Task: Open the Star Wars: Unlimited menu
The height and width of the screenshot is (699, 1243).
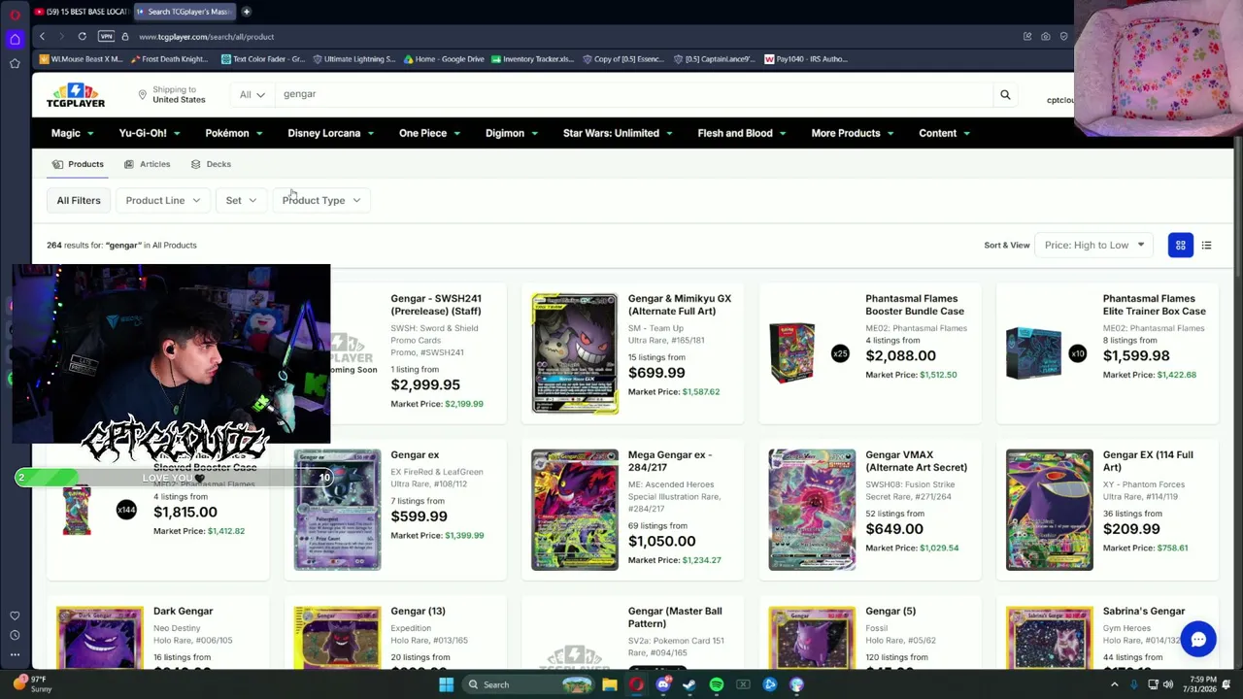Action: [x=618, y=133]
